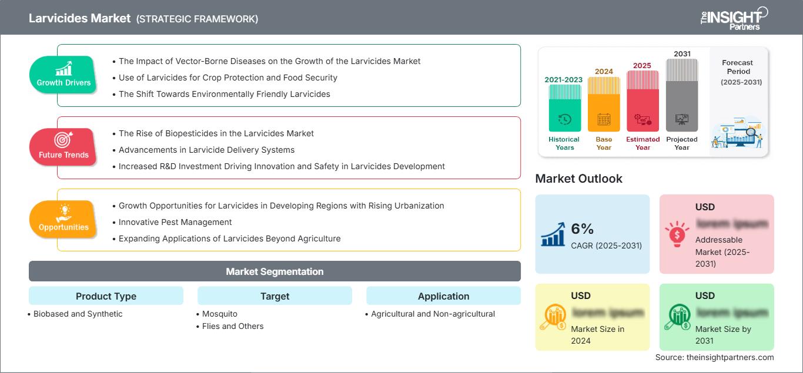Click the Biobased and Synthetic bullet item
Image resolution: width=803 pixels, height=373 pixels.
(x=78, y=314)
